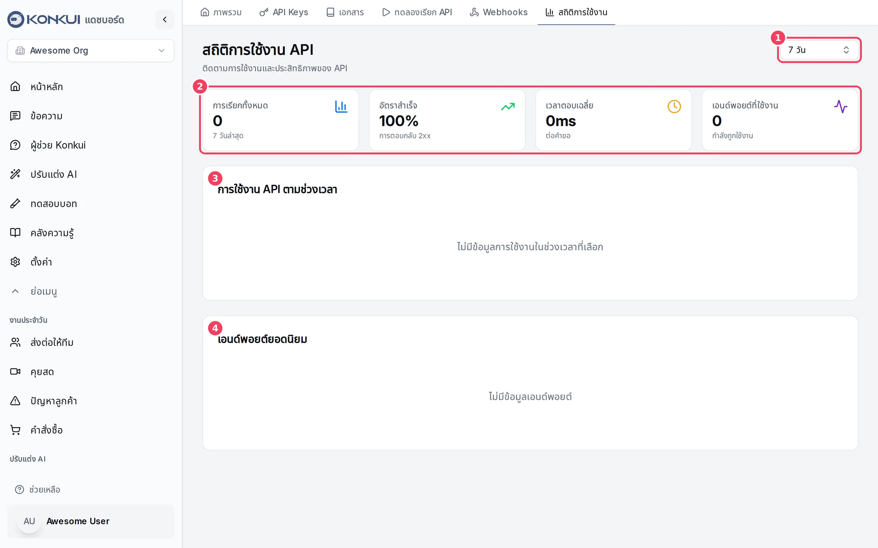The image size is (878, 548).
Task: Click the แดชบอร์ด label beside the logo
Action: click(x=105, y=20)
